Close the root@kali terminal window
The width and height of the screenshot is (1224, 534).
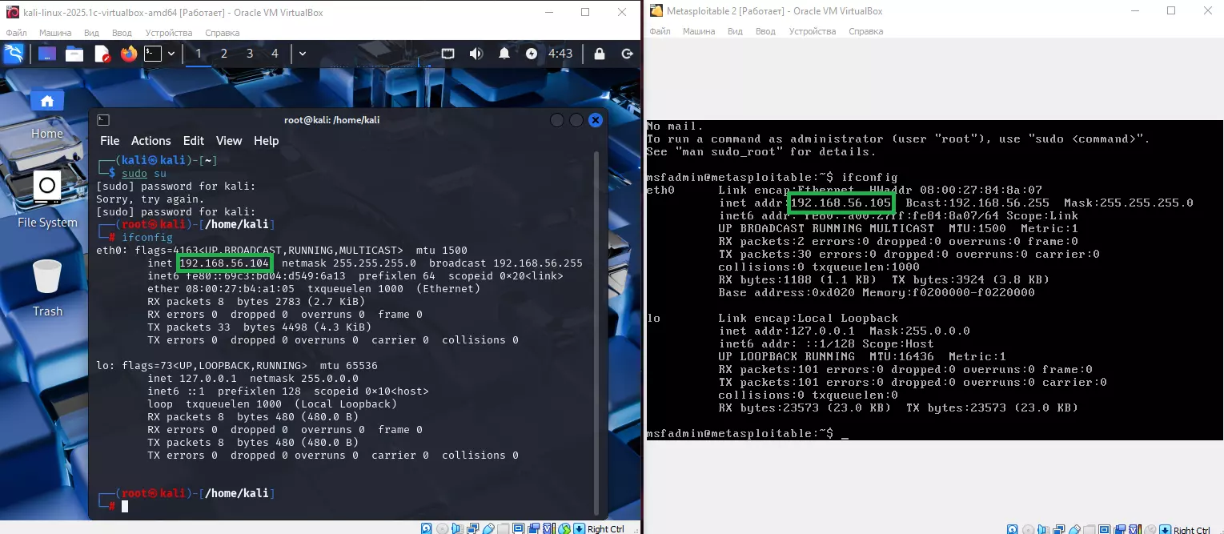tap(595, 120)
